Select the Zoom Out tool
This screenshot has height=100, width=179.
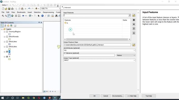[x=6, y=16]
